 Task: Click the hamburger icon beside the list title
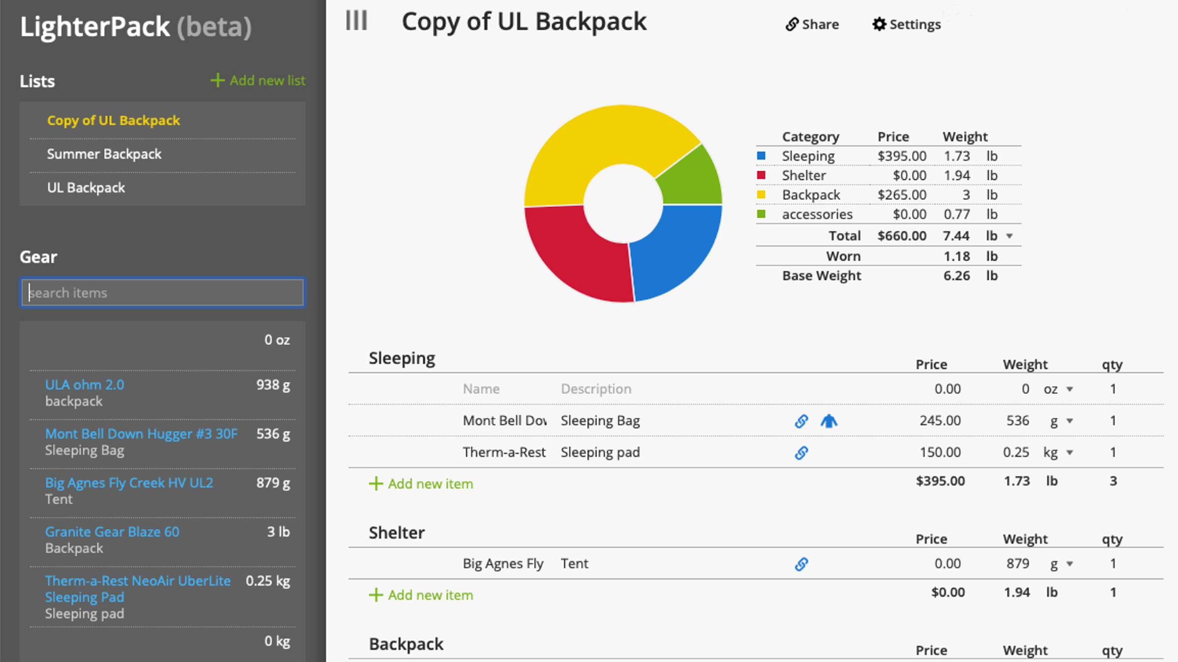356,21
